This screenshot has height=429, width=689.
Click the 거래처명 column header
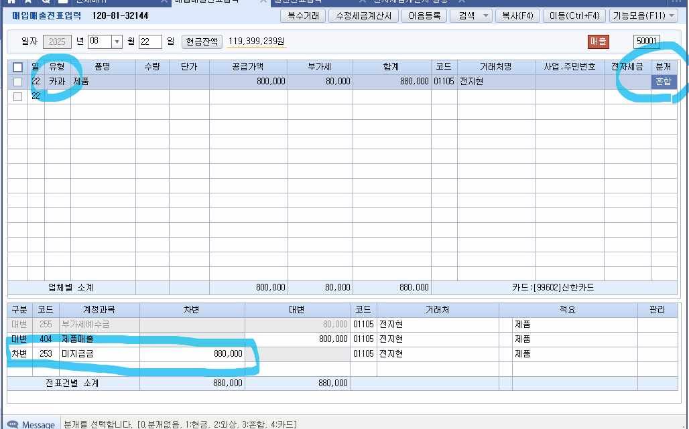496,67
